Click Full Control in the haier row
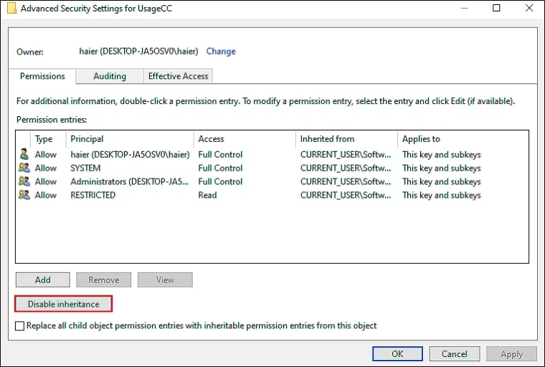 pyautogui.click(x=220, y=154)
